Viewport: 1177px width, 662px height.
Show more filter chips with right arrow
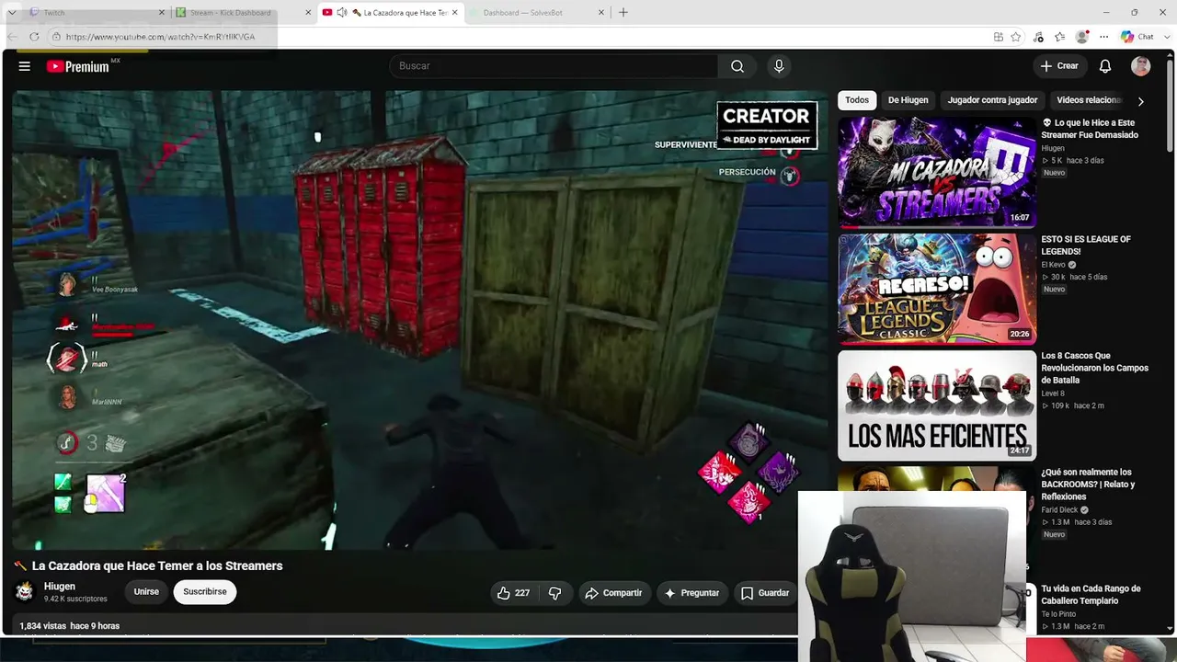1140,101
